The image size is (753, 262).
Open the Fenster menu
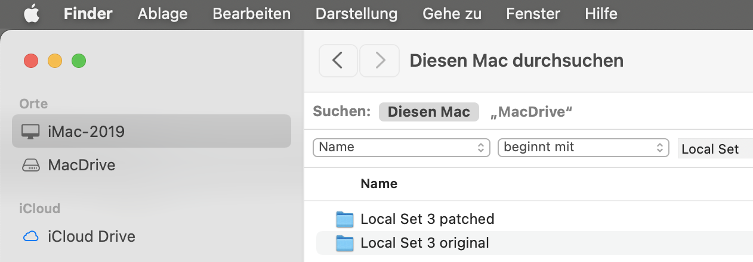tap(533, 13)
